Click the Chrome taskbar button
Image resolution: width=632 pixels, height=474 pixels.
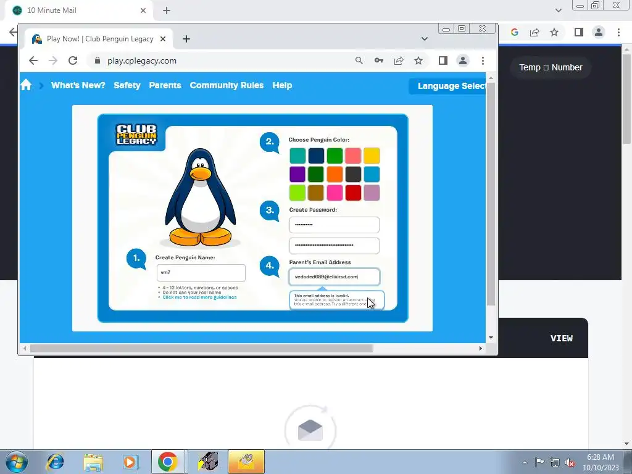tap(168, 462)
